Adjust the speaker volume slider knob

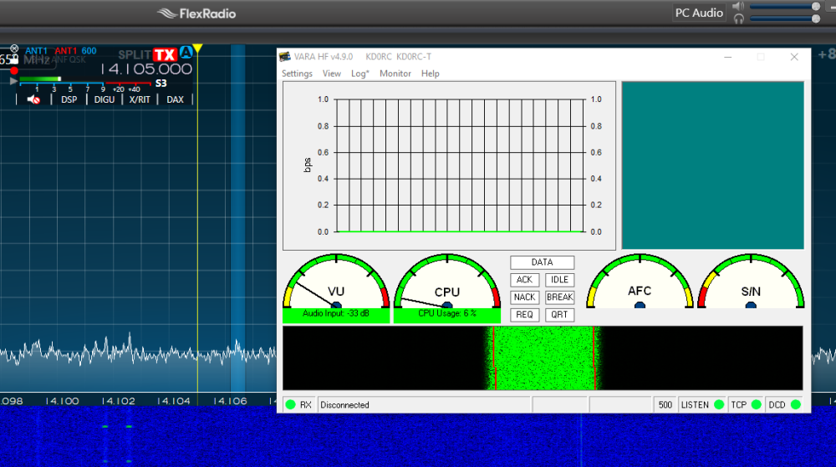816,7
